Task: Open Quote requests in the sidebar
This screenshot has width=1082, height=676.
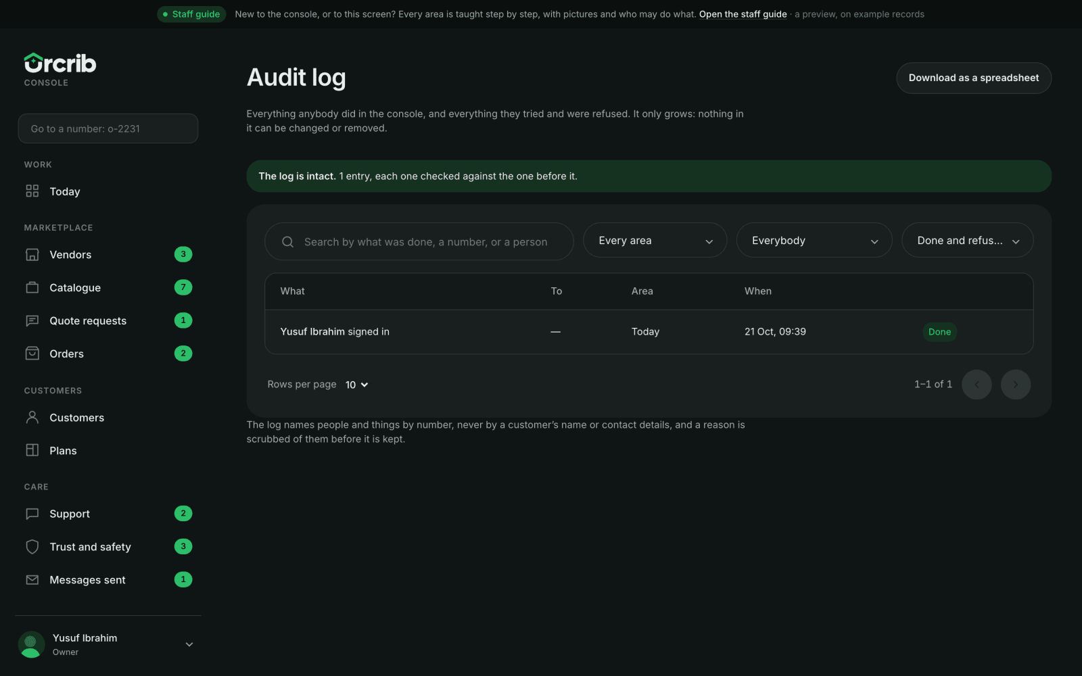Action: (x=108, y=320)
